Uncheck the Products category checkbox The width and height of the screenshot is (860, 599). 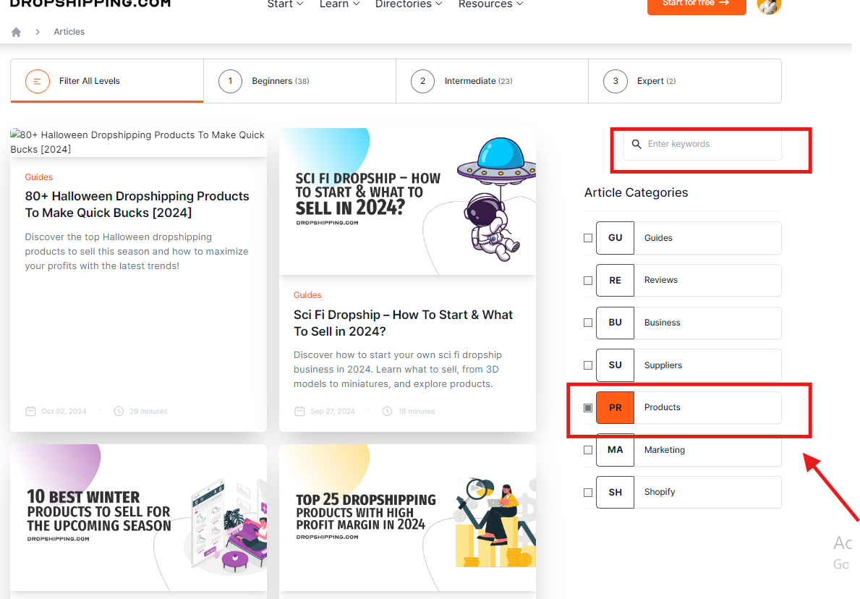588,407
